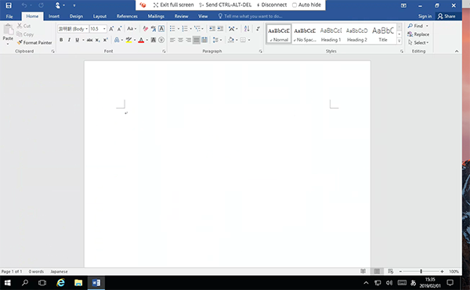Enable the Auto hide checkbox
470x290 pixels.
click(295, 5)
